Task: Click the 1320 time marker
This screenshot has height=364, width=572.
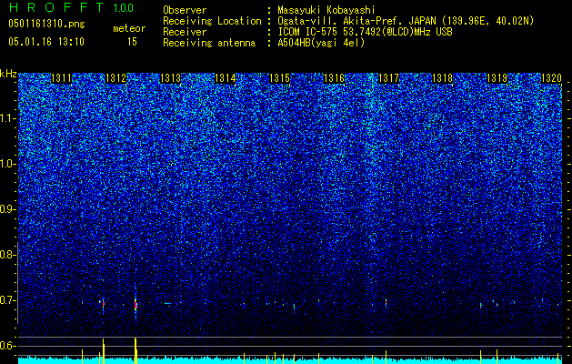Action: [x=552, y=78]
